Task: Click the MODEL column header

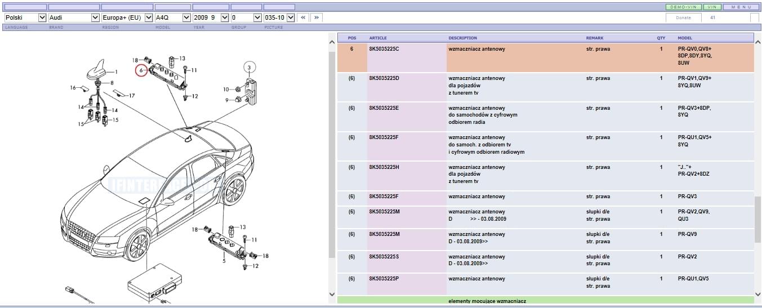Action: (x=685, y=38)
